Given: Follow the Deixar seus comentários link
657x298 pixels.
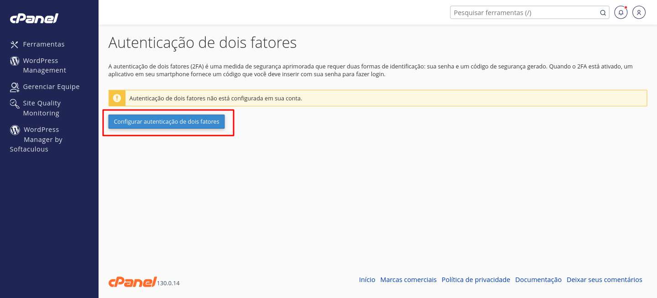Looking at the screenshot, I should [x=604, y=280].
